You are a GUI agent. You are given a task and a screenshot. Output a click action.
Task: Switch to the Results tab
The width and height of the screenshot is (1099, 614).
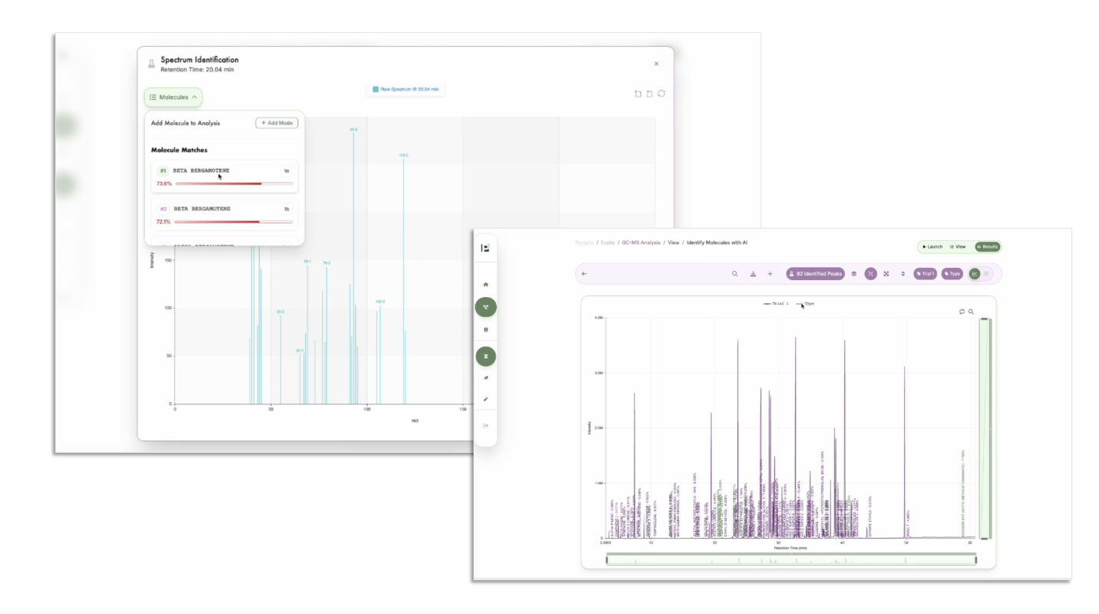click(x=987, y=247)
